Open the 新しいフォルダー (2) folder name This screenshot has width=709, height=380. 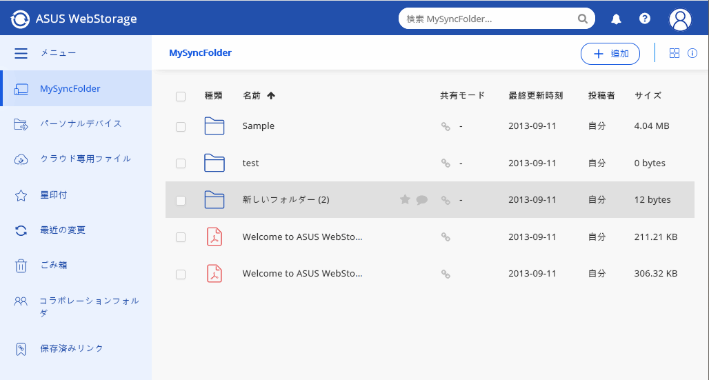(286, 199)
